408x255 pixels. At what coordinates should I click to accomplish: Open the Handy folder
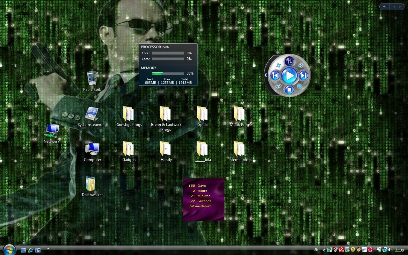(x=166, y=152)
